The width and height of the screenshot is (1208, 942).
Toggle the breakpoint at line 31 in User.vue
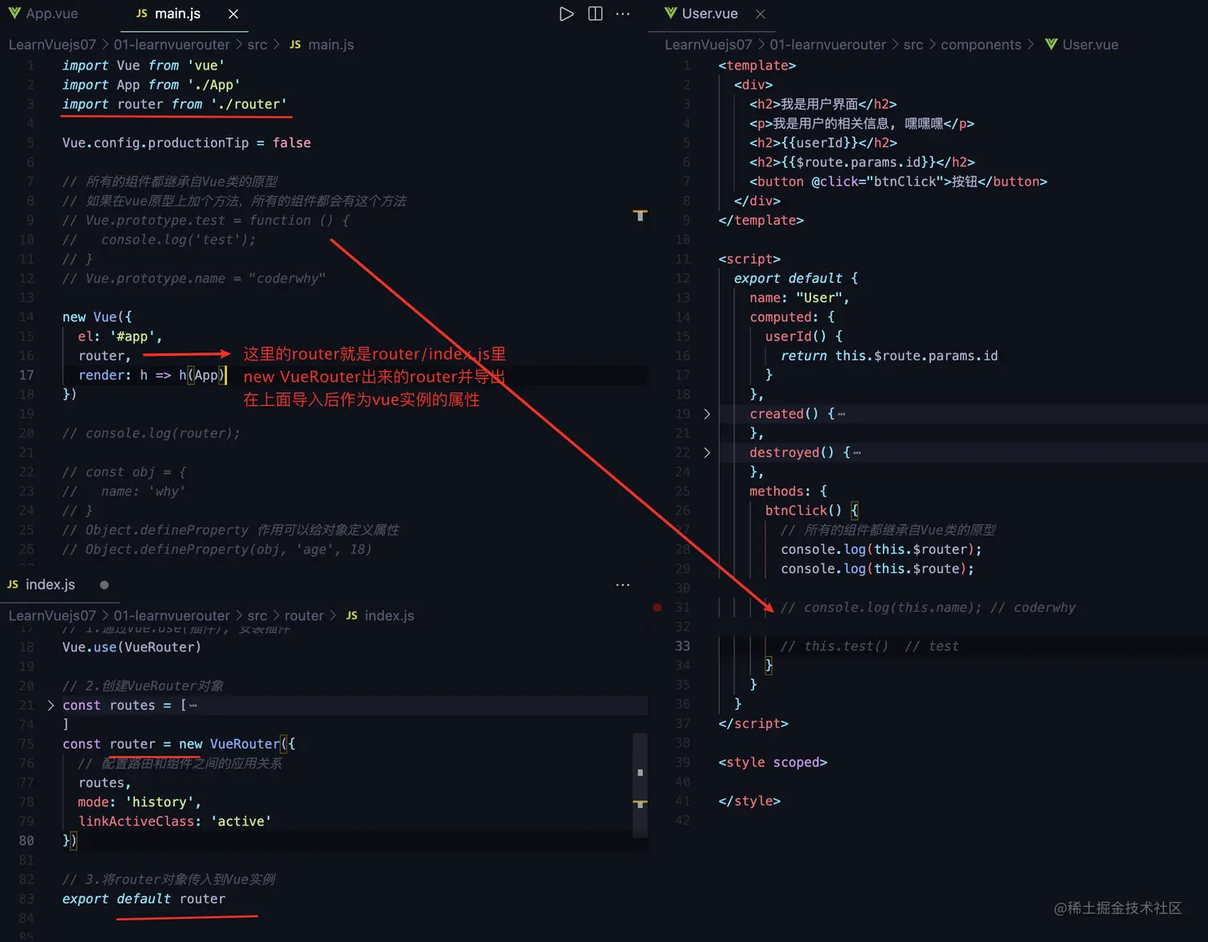[x=657, y=607]
